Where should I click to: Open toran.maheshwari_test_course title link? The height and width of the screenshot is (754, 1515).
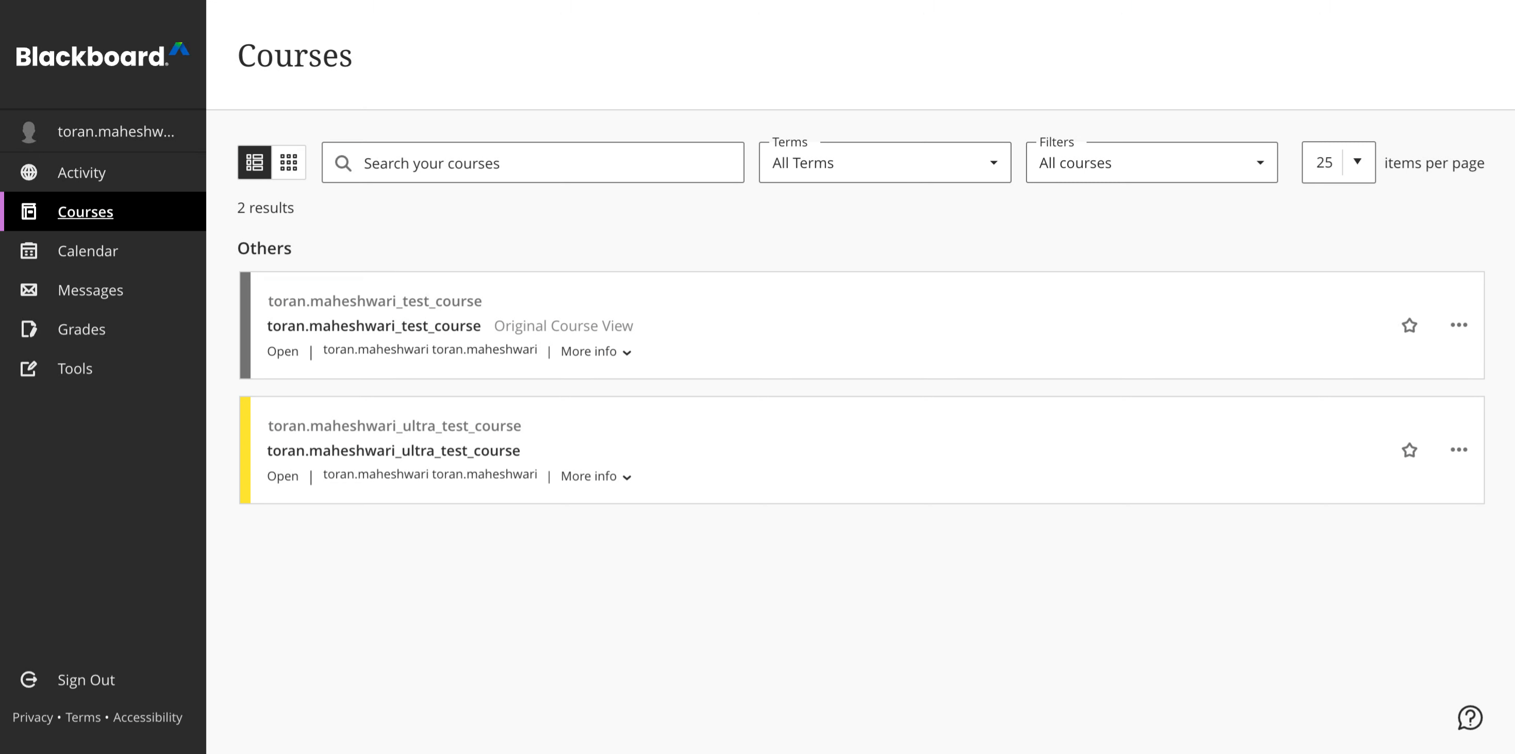tap(374, 325)
